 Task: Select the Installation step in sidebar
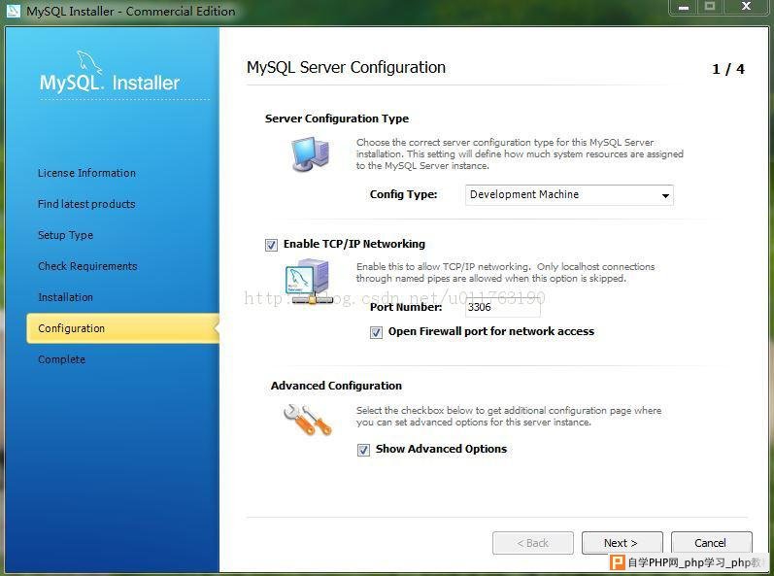pyautogui.click(x=66, y=297)
